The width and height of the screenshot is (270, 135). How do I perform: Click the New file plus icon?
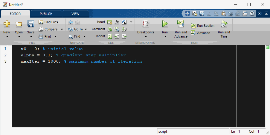7,24
